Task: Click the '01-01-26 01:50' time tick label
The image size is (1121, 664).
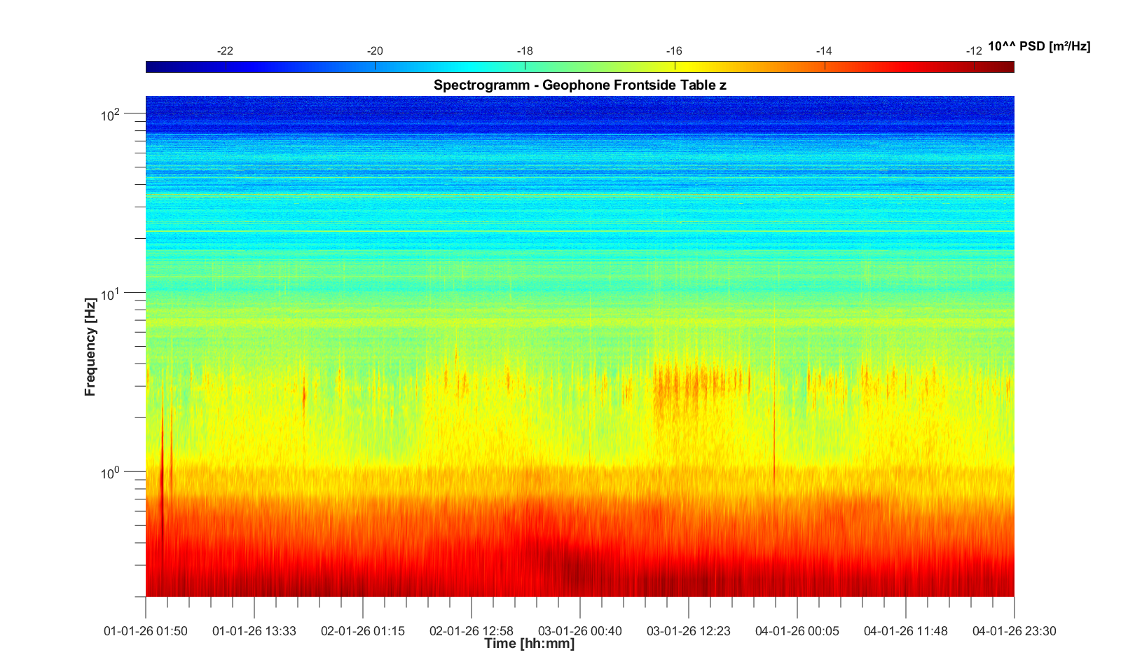Action: [x=146, y=631]
